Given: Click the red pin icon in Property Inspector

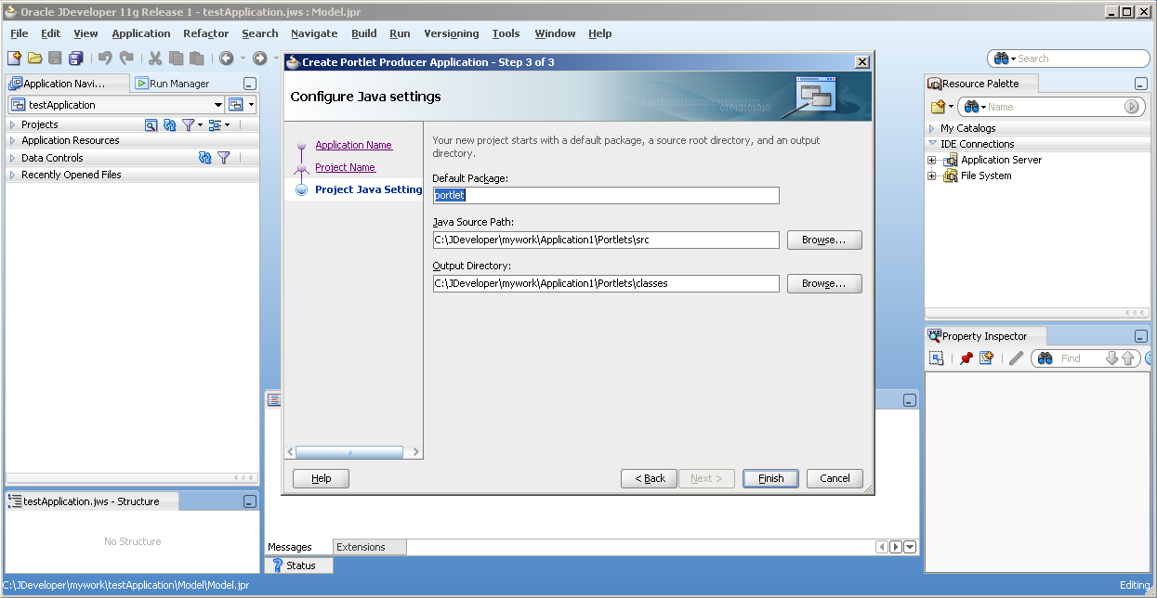Looking at the screenshot, I should click(966, 357).
